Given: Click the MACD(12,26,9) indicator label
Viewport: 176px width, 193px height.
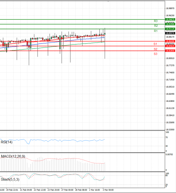Looking at the screenshot, I should tap(13, 157).
